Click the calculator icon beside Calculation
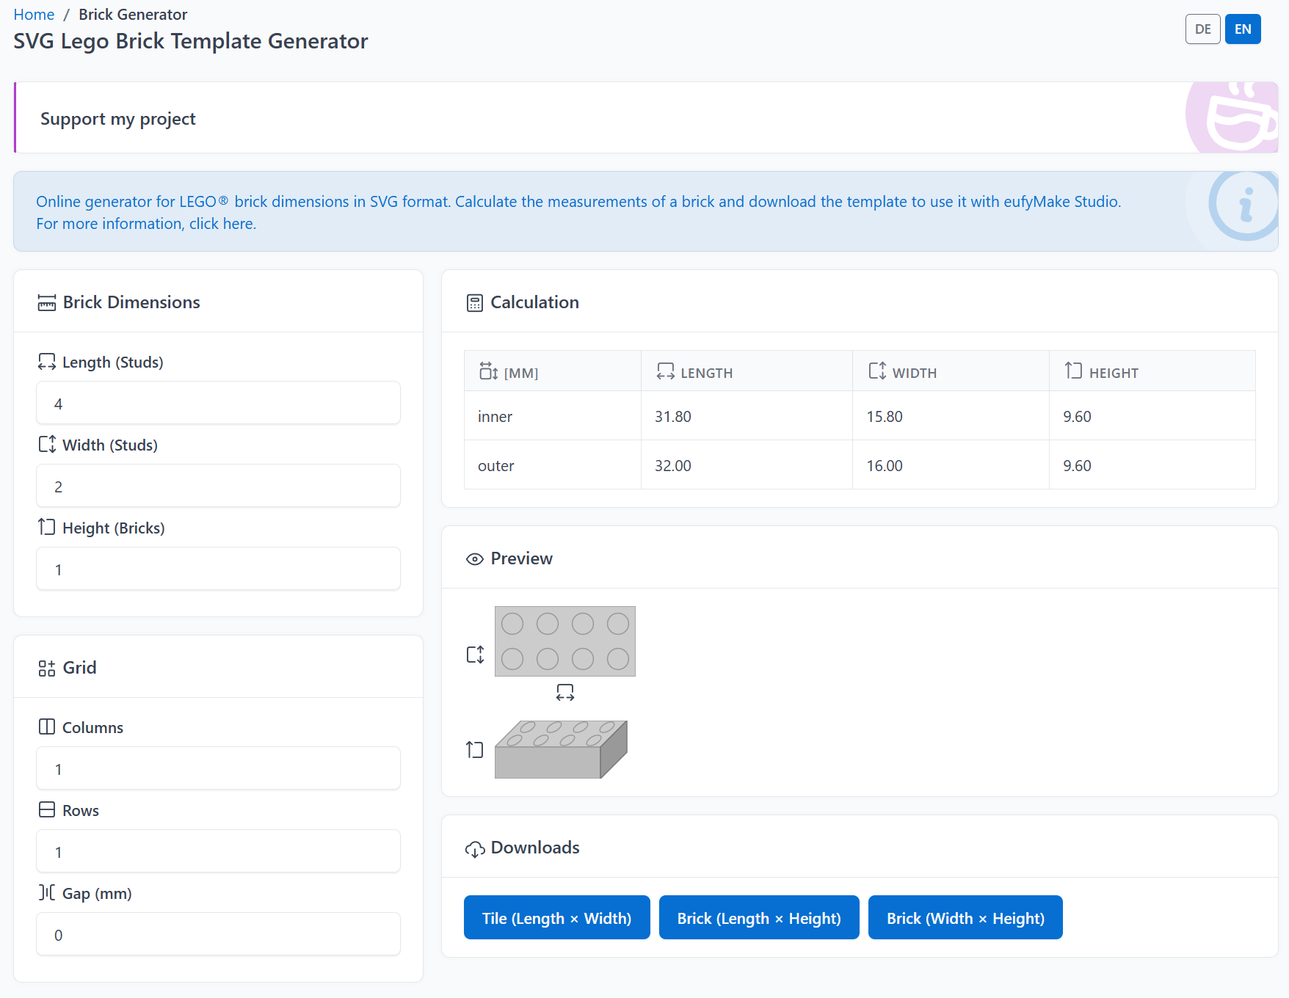 475,303
